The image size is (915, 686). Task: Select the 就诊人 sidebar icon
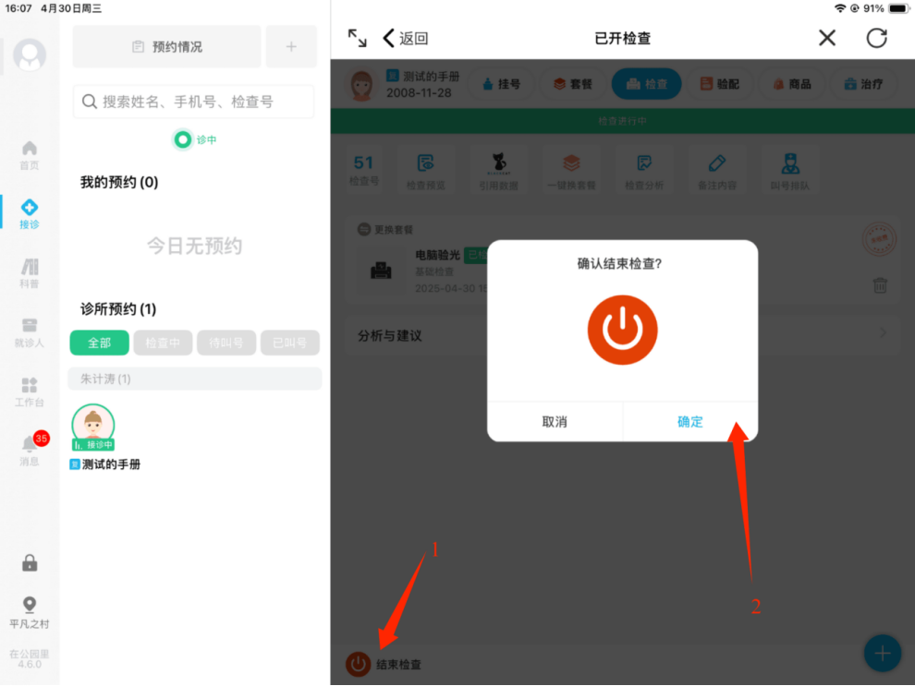tap(30, 331)
